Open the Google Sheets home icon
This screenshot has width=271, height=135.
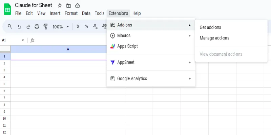(7, 9)
